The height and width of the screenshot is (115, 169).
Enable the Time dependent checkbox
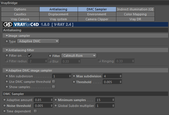[x=35, y=111]
